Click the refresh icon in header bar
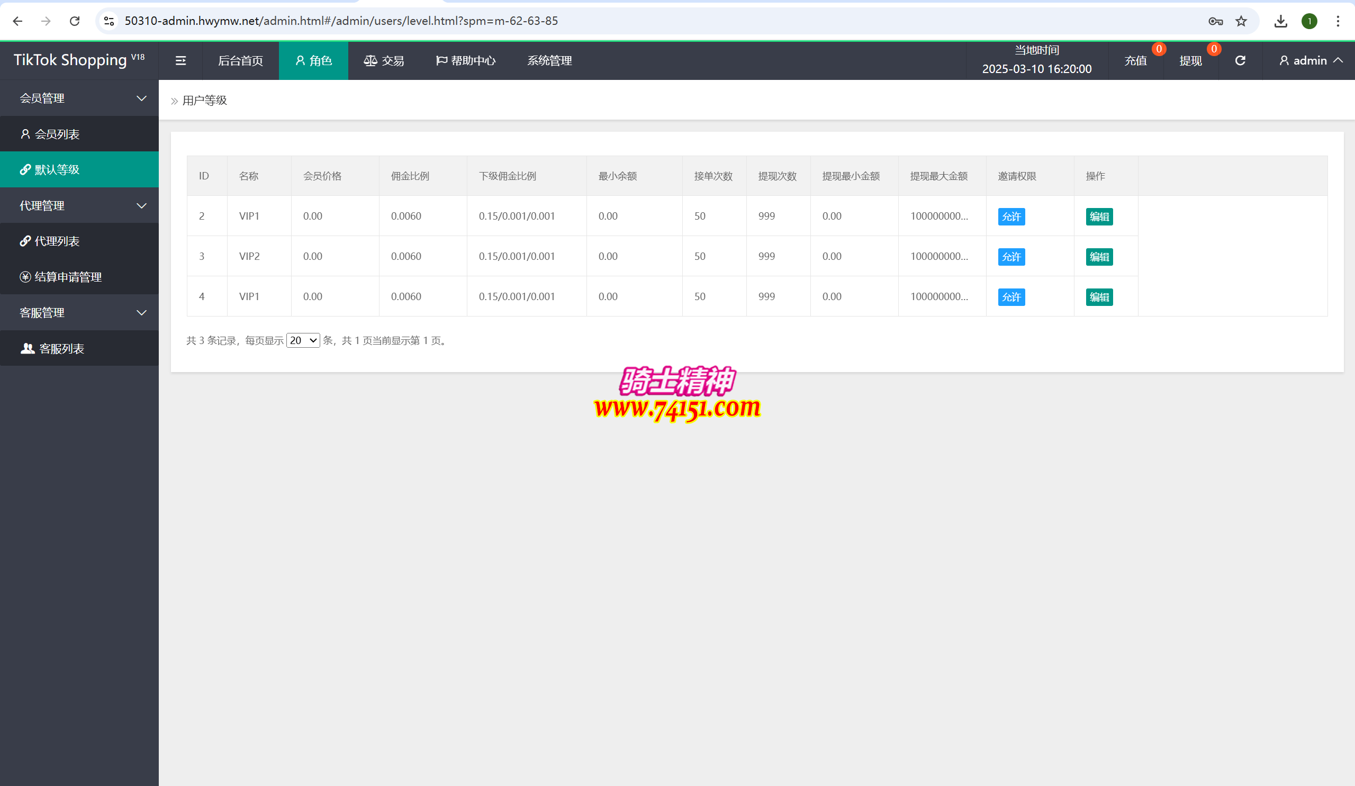Viewport: 1355px width, 786px height. point(1240,61)
